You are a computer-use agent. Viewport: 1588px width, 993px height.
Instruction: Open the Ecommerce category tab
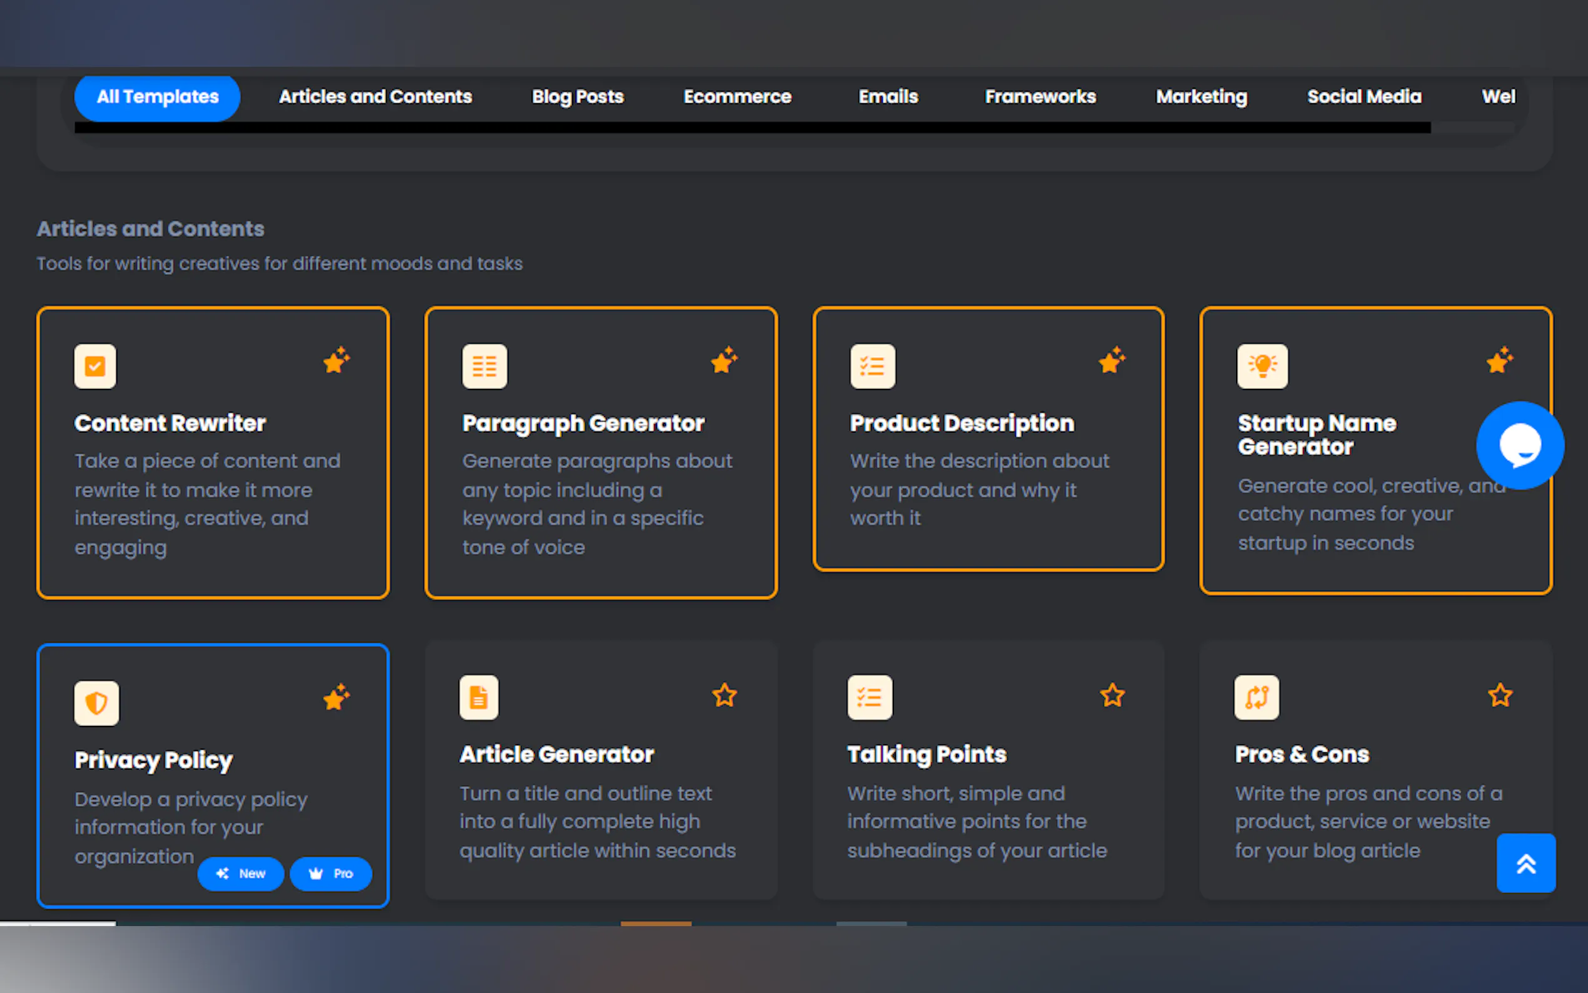tap(737, 97)
